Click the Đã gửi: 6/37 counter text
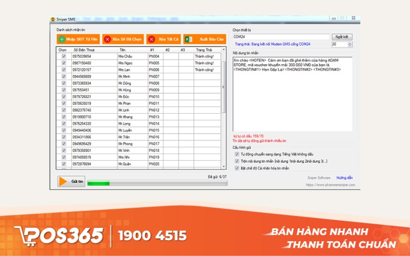410x256 pixels. [x=217, y=177]
